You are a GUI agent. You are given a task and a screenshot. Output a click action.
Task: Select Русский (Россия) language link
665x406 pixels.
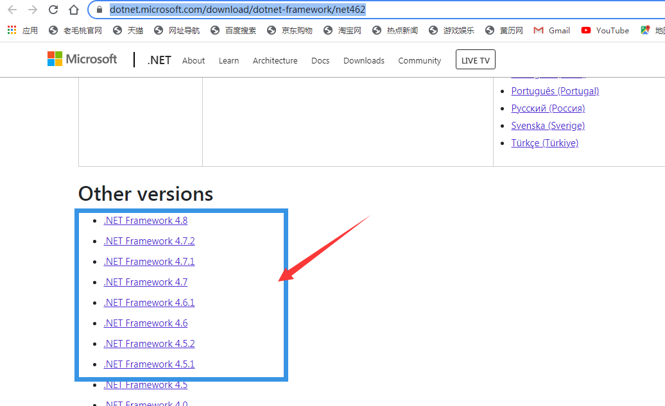pos(548,108)
